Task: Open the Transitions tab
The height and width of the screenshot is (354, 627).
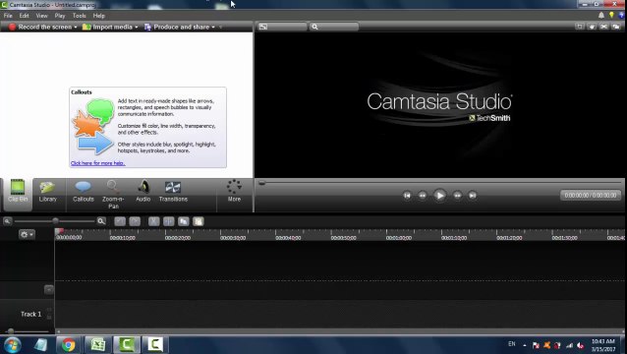Action: pos(173,192)
